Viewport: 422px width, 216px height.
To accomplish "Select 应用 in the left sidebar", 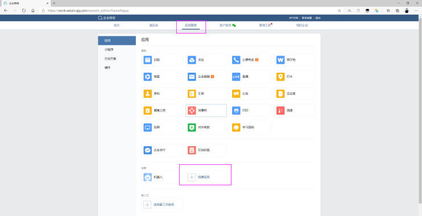I will [117, 40].
